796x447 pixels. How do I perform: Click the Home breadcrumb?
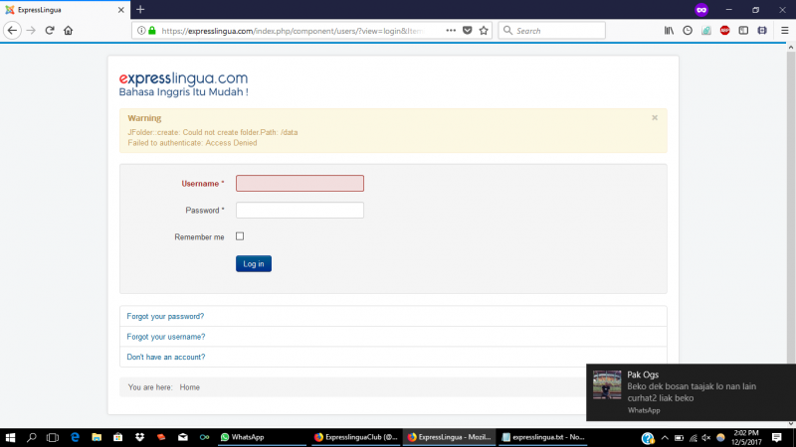(x=189, y=387)
